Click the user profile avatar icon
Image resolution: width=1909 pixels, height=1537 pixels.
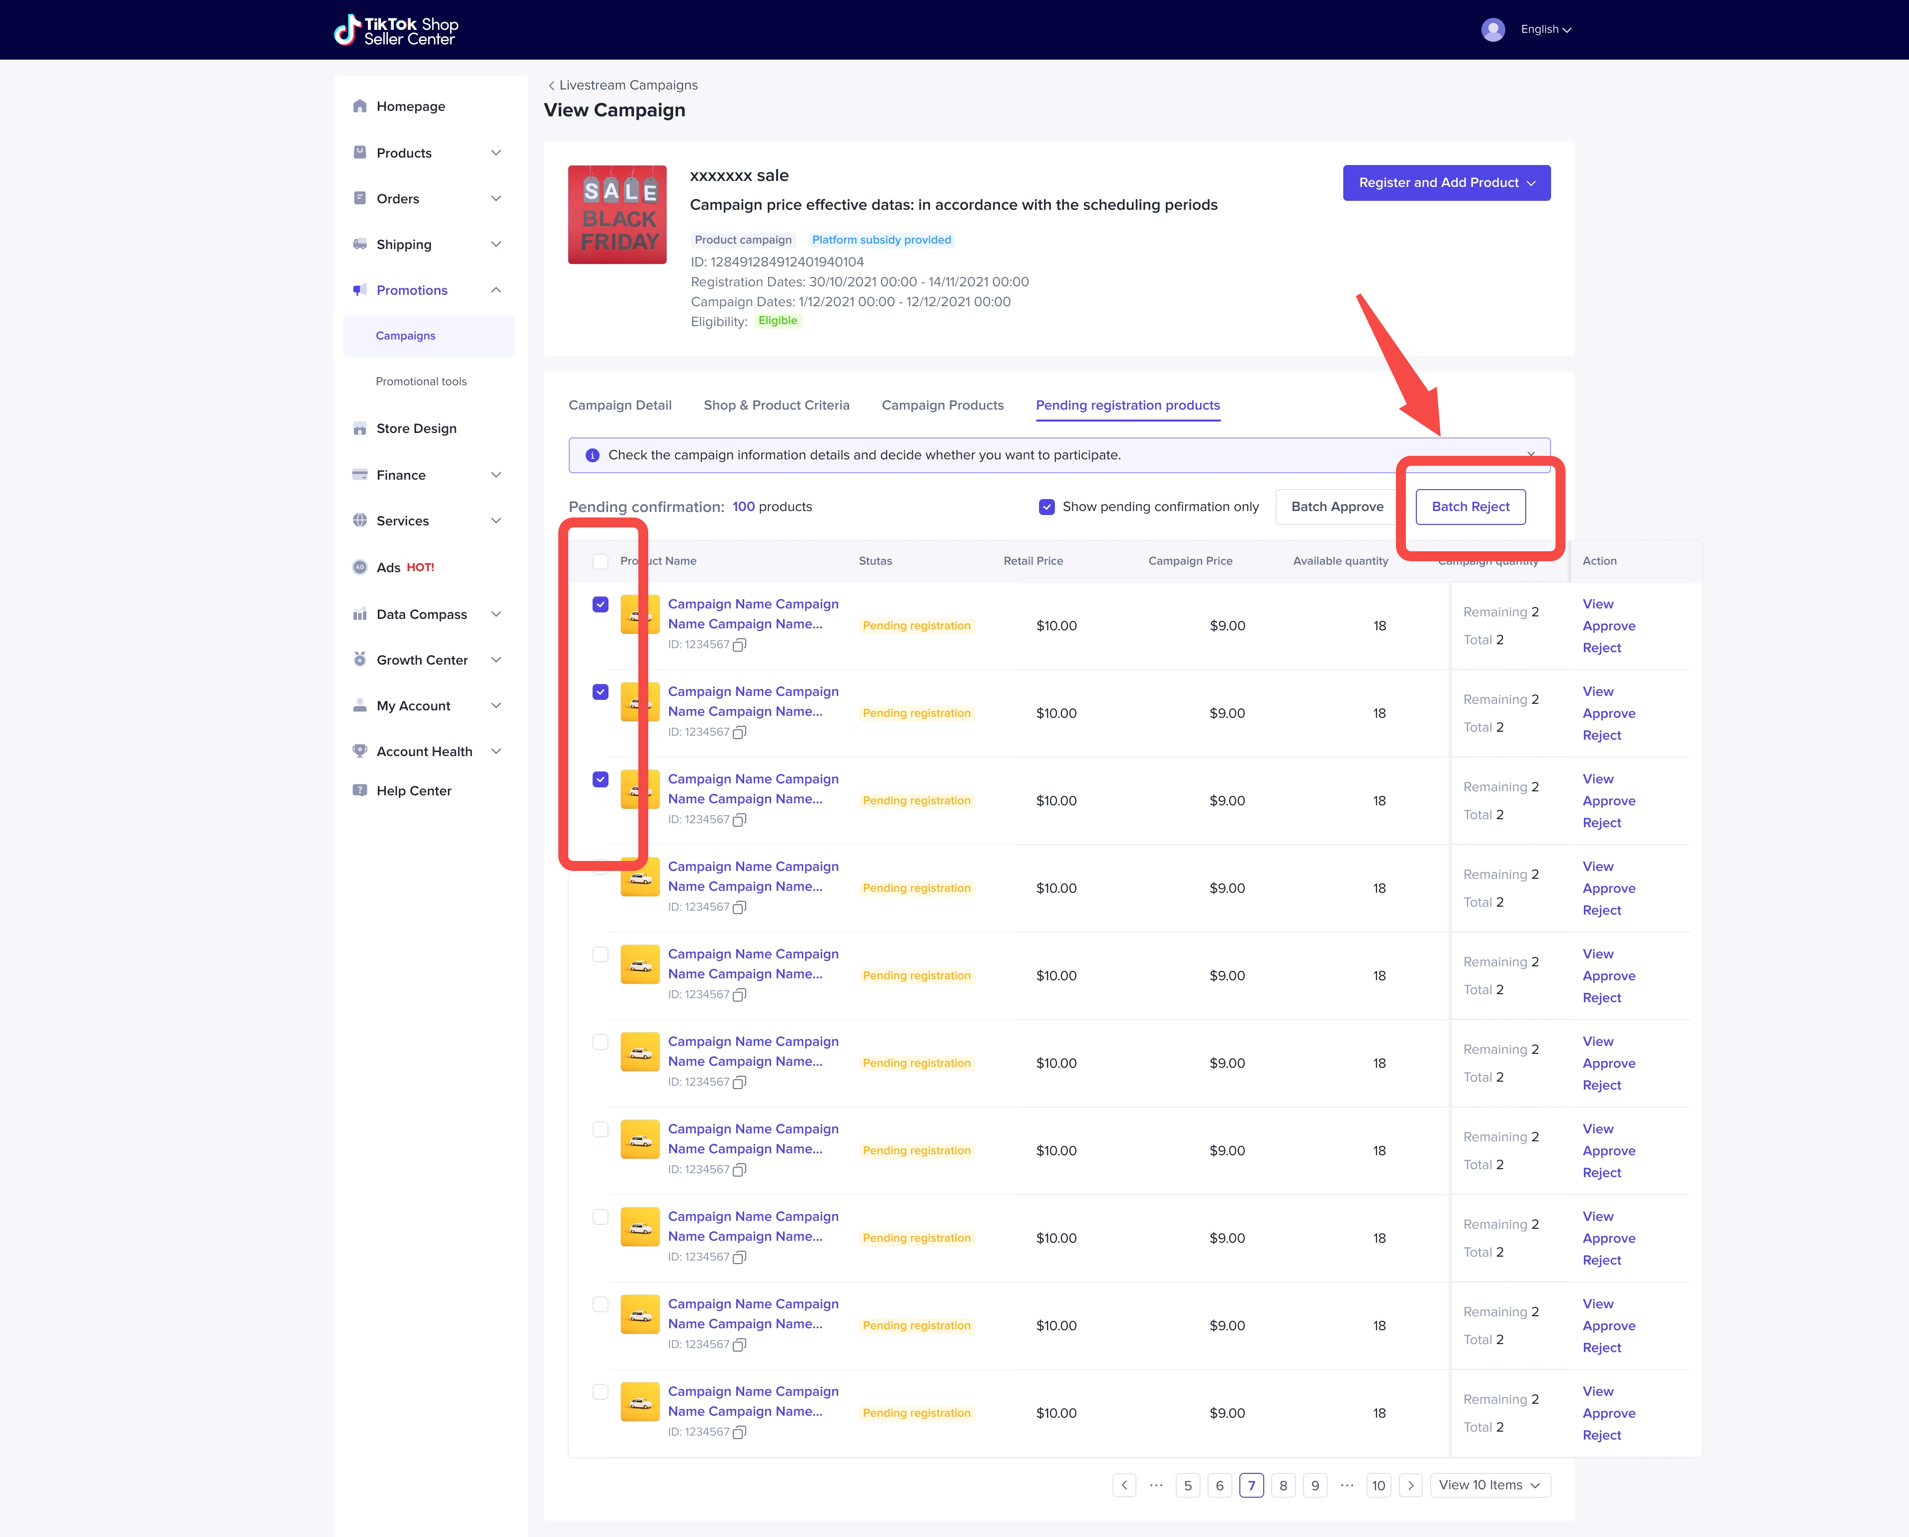pos(1493,29)
